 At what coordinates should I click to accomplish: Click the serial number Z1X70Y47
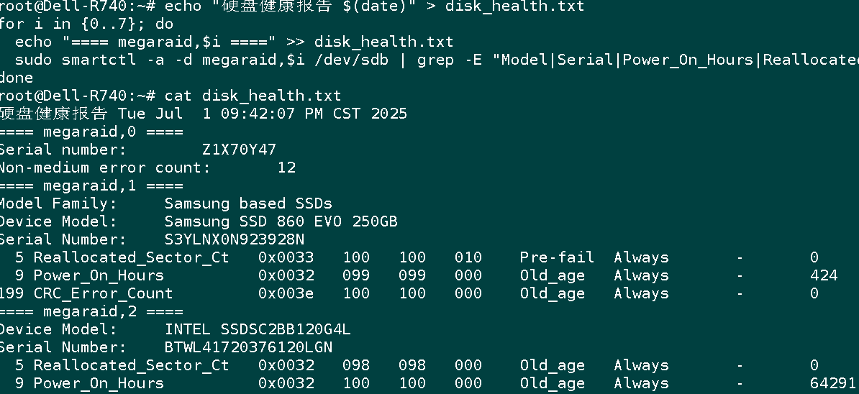240,150
